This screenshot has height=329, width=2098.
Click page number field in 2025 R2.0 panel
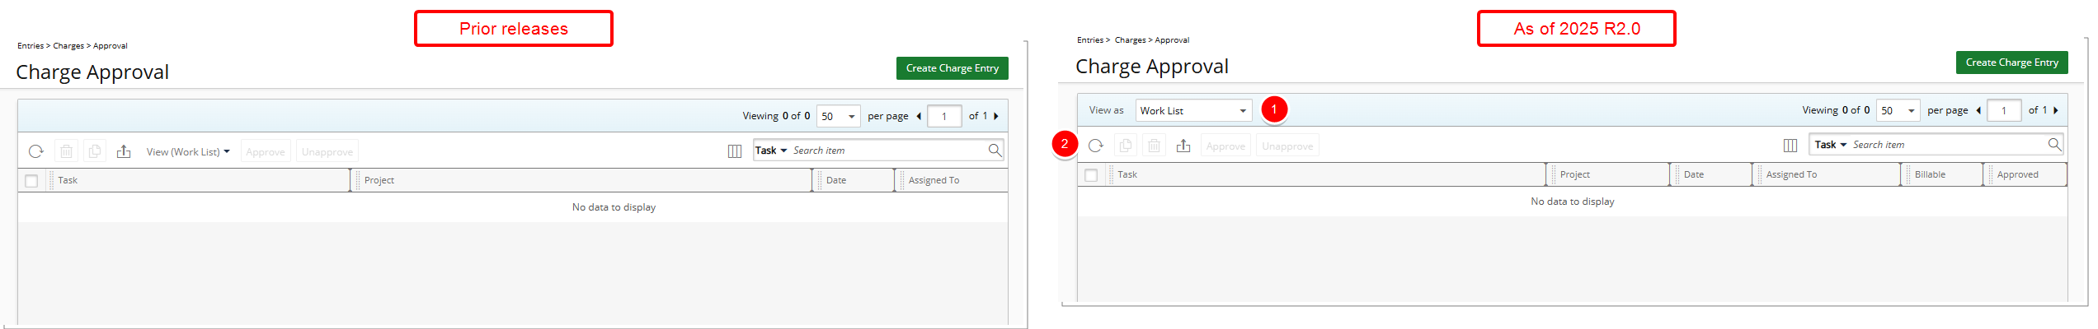tap(2004, 110)
